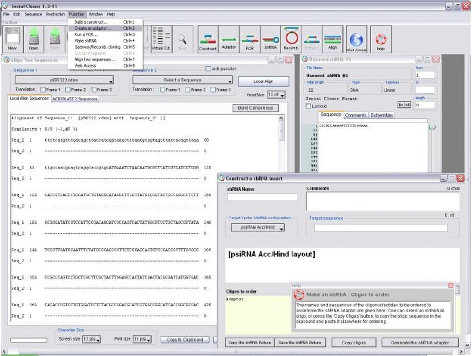Choose Create an adaptor menu entry
This screenshot has height=356, width=472.
click(105, 28)
